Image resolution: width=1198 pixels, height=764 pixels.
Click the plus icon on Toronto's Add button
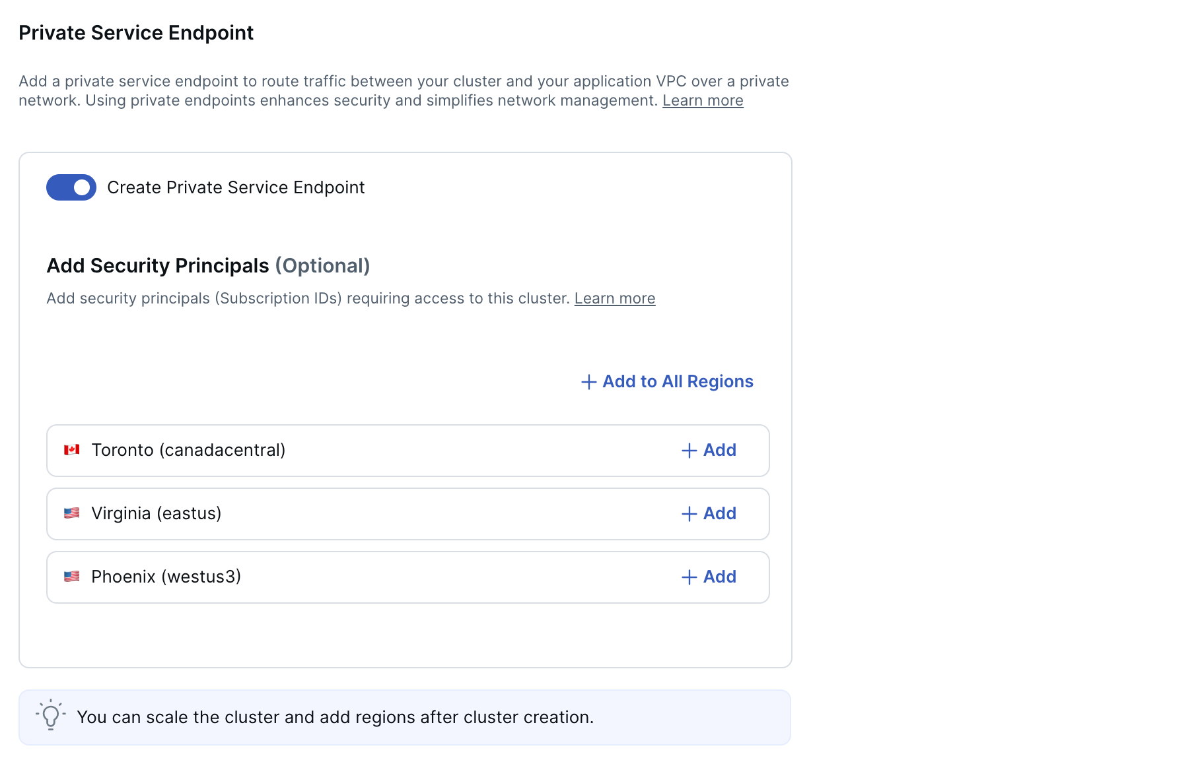coord(689,450)
